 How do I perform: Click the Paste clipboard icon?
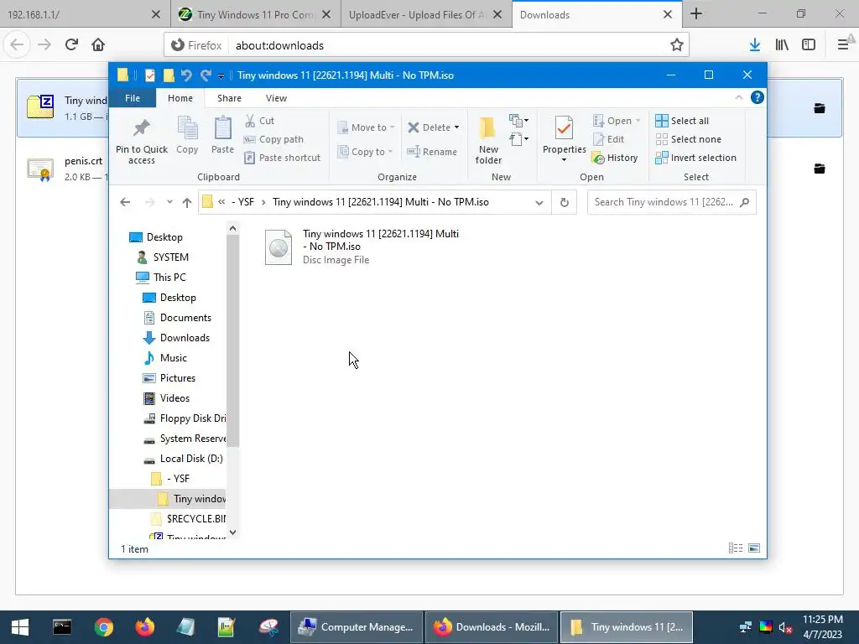click(x=222, y=135)
